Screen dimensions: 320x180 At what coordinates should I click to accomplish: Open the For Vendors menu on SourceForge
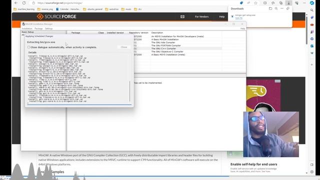pyautogui.click(x=201, y=16)
